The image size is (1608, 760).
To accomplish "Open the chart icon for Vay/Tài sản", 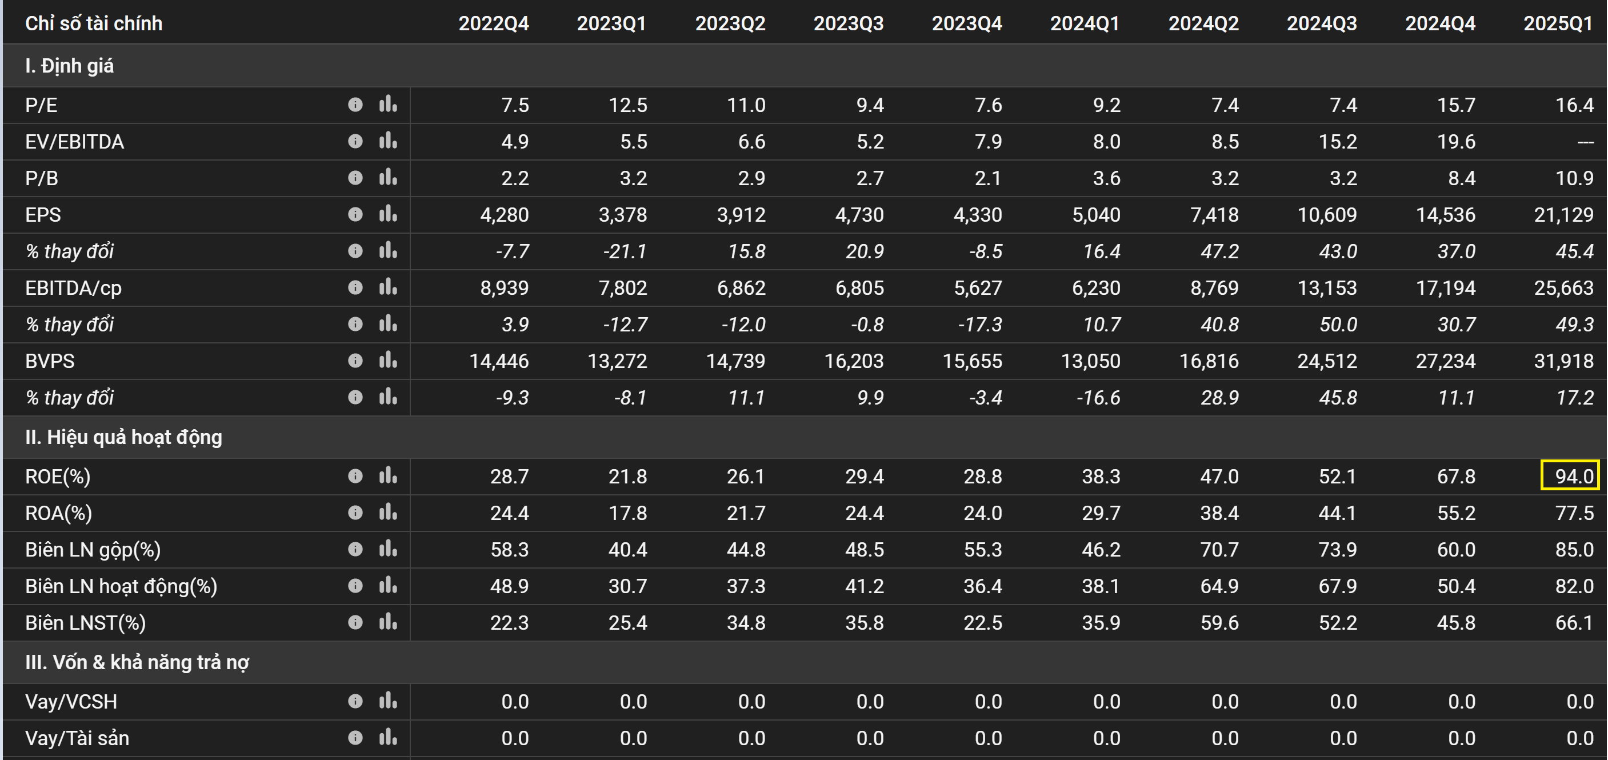I will (x=387, y=738).
